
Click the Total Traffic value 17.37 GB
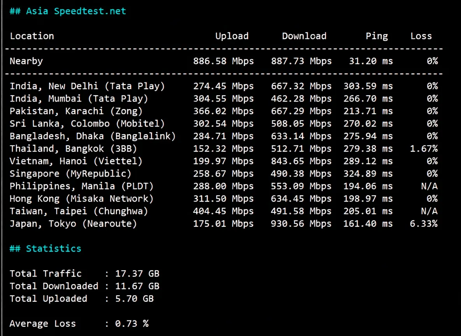pos(137,273)
